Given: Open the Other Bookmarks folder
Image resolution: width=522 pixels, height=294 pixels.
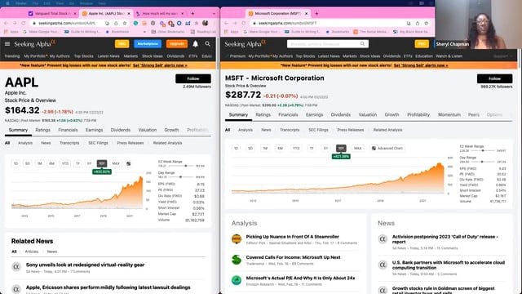Looking at the screenshot, I should pyautogui.click(x=168, y=32).
